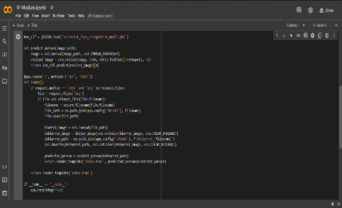Star the Module.ipynb notebook

52,8
